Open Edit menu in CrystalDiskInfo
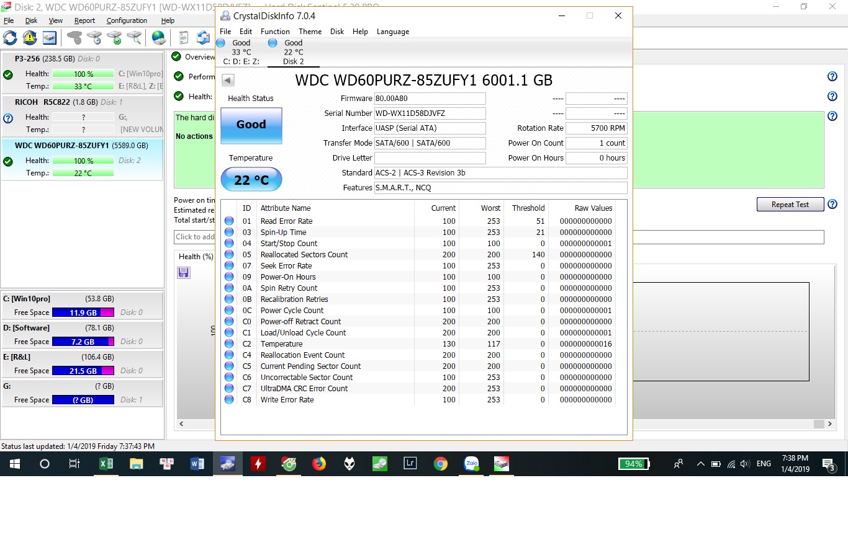 (x=246, y=32)
